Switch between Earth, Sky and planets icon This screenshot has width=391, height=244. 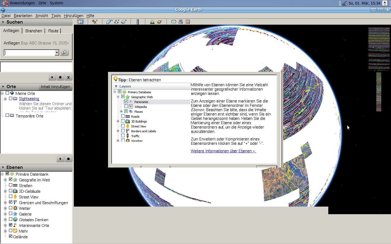pyautogui.click(x=159, y=22)
